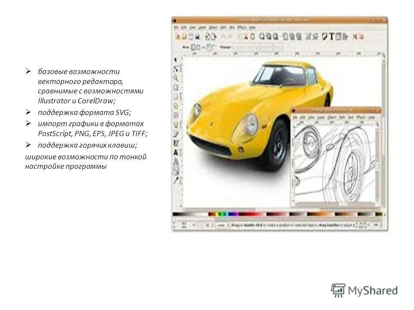Select the Rectangle tool in the toolbox
The width and height of the screenshot is (414, 310).
pyautogui.click(x=176, y=87)
